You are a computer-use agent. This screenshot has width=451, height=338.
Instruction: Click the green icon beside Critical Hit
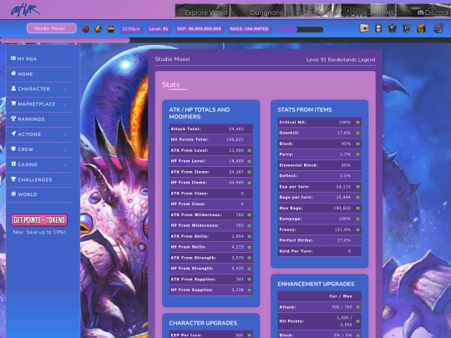[x=357, y=123]
